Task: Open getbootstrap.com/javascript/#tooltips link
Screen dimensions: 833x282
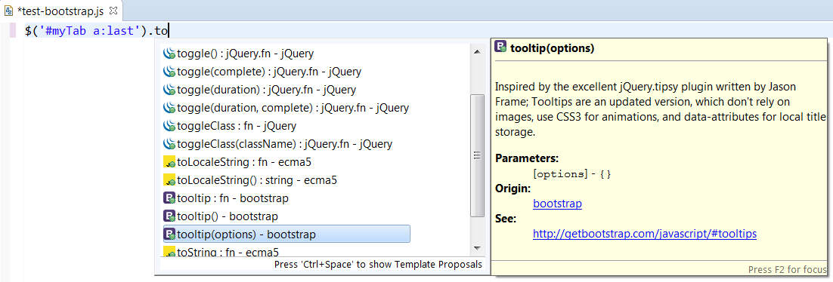Action: [x=645, y=233]
